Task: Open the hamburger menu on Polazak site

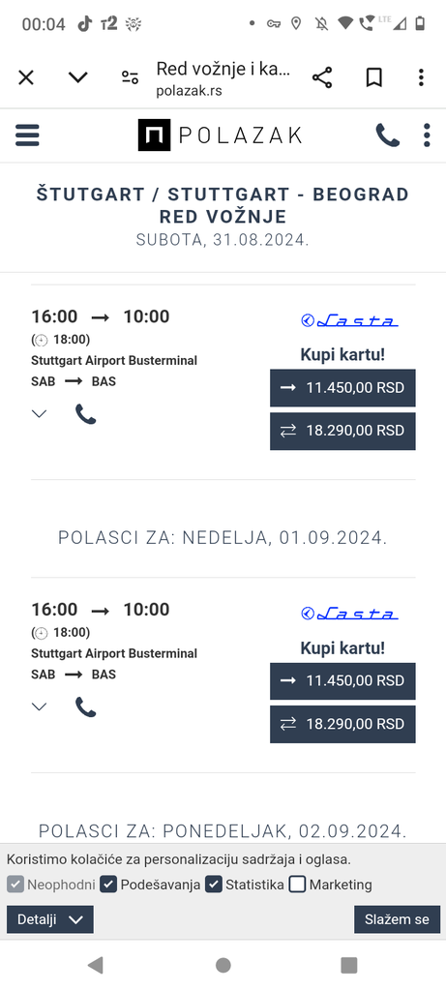Action: (27, 135)
